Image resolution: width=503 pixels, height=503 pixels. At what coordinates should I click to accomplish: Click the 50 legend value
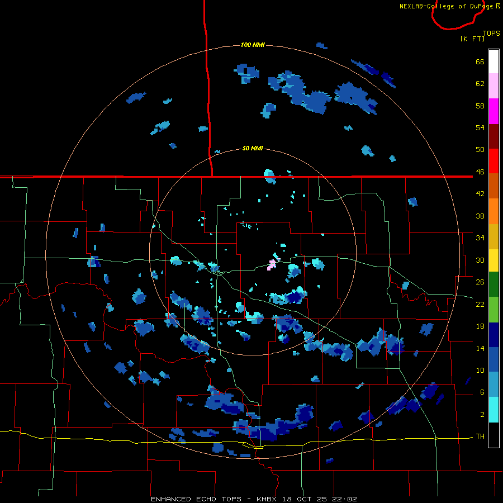480,149
